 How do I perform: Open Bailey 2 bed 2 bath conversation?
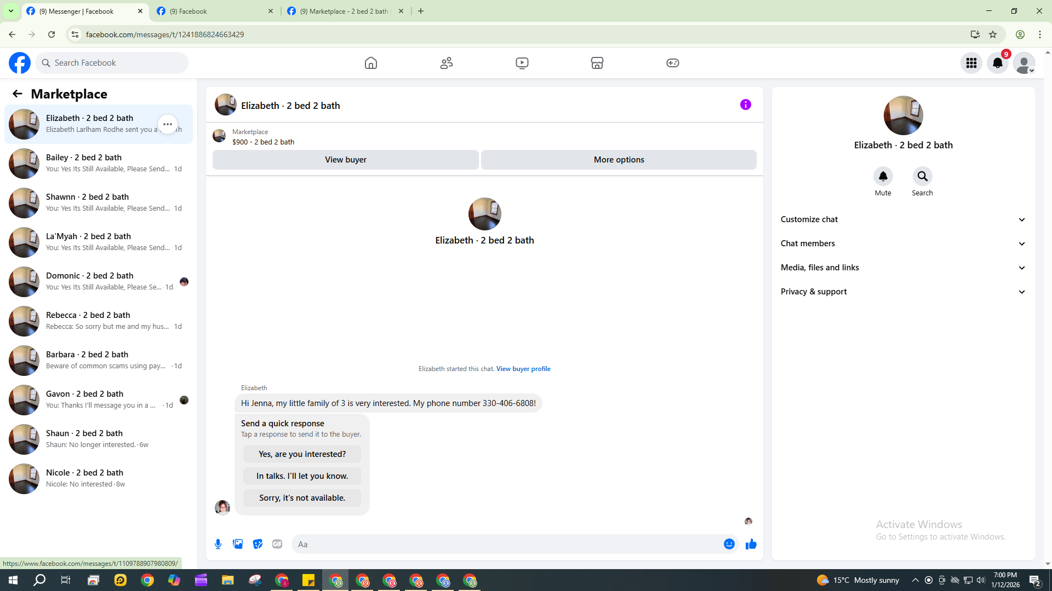click(99, 163)
